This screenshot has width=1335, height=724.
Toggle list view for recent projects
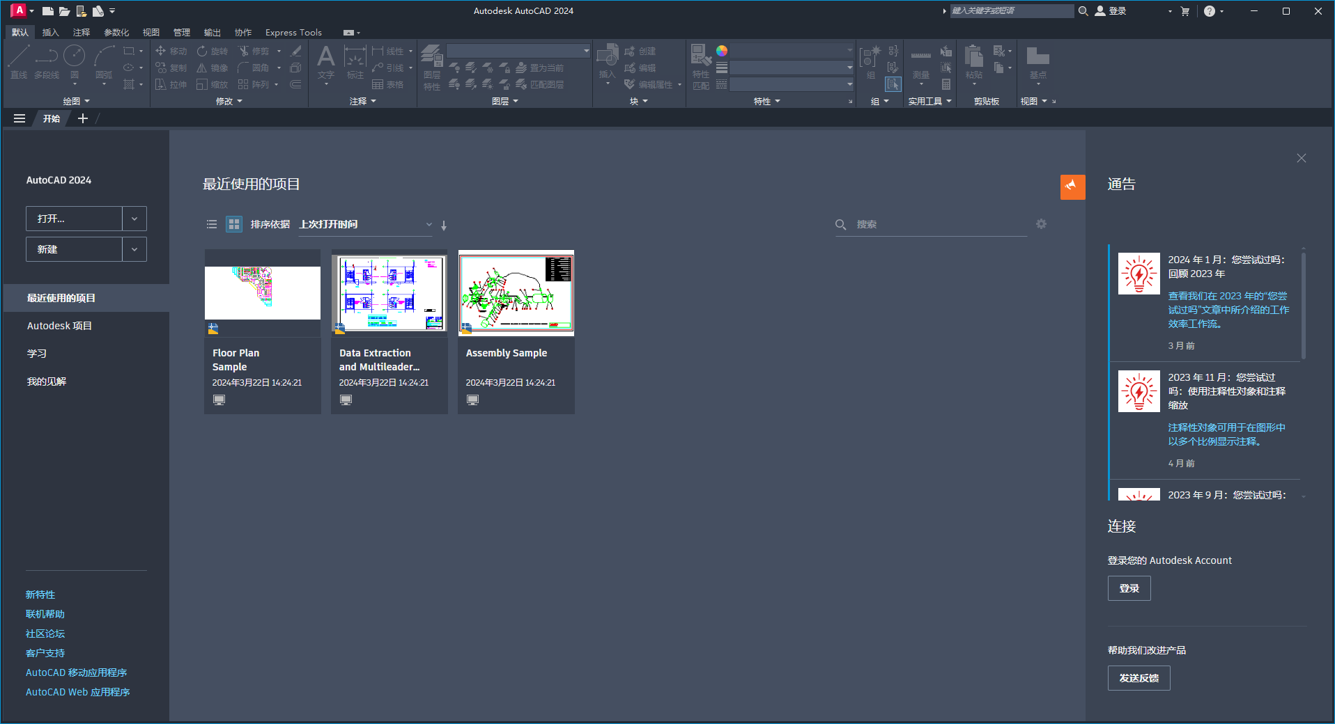click(212, 224)
